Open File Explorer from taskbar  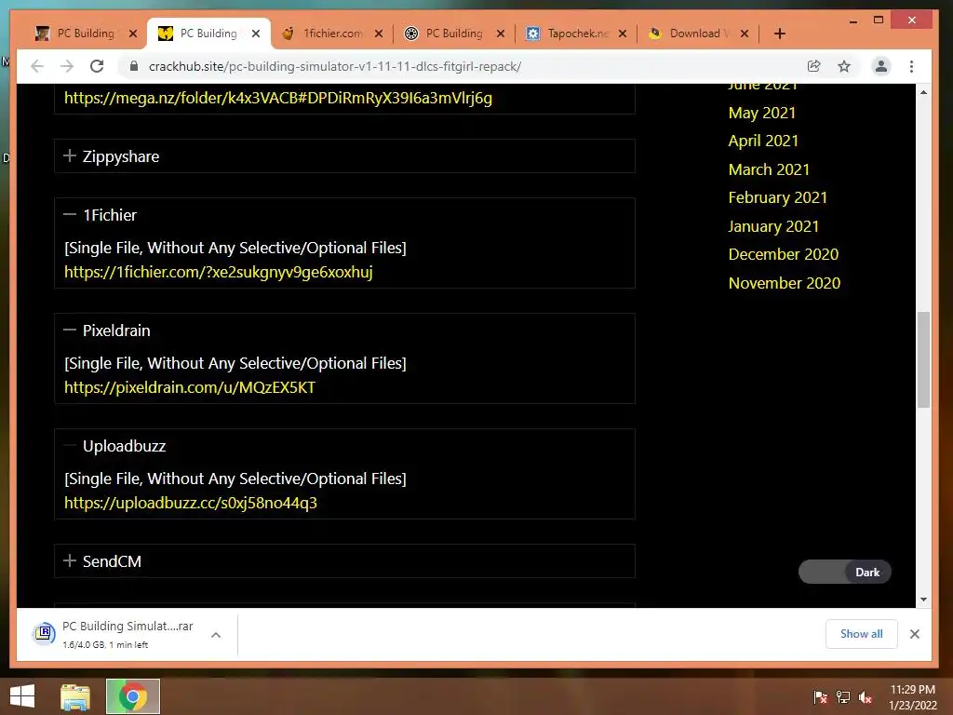[x=75, y=696]
